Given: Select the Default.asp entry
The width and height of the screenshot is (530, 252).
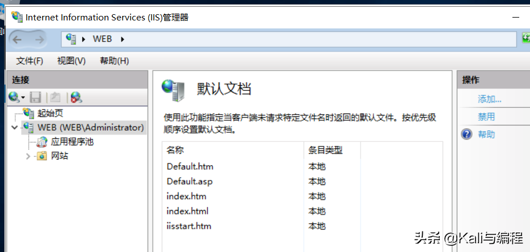Looking at the screenshot, I should point(190,181).
